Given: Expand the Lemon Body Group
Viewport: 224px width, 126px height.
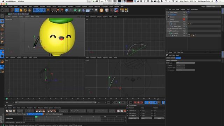Looking at the screenshot, I should click(x=168, y=29).
